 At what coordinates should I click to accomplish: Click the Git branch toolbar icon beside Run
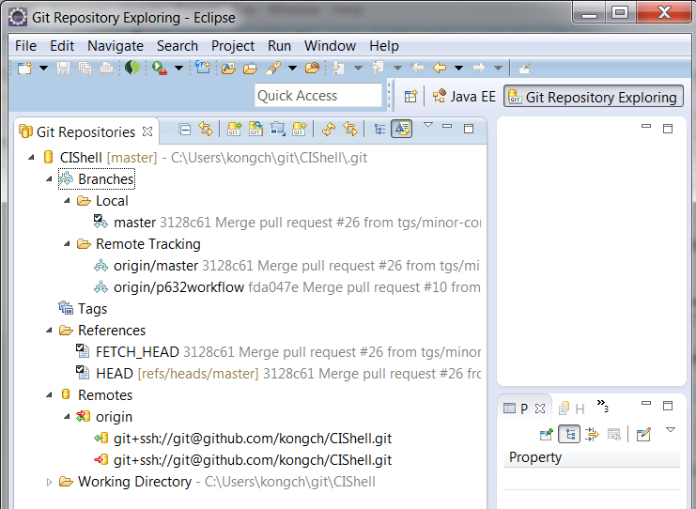pyautogui.click(x=202, y=68)
